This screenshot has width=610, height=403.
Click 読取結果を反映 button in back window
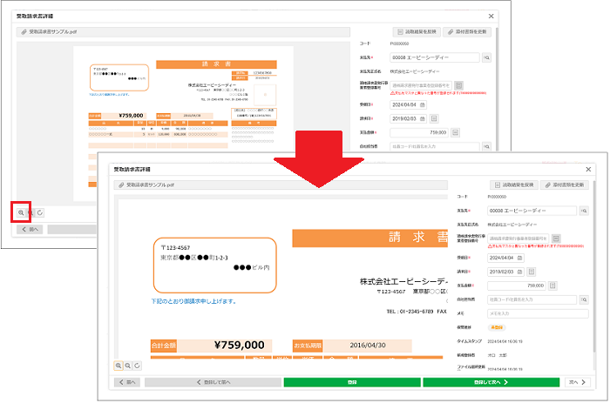(417, 32)
